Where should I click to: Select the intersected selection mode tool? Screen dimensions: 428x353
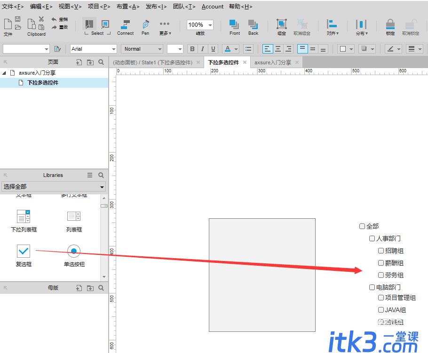pyautogui.click(x=89, y=24)
